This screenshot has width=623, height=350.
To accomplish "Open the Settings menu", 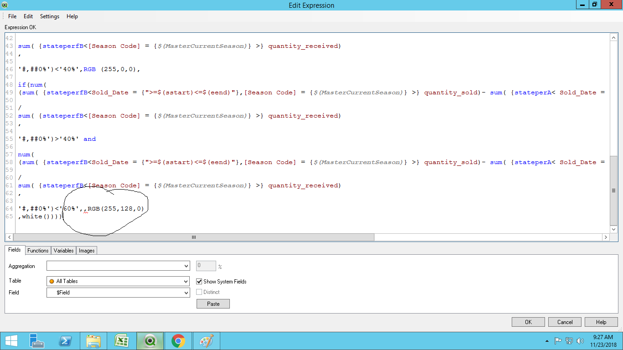I will pos(49,16).
